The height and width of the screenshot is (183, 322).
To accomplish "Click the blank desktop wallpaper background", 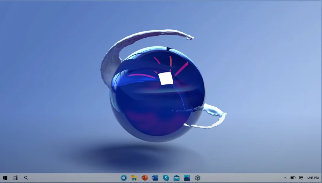I will 45,74.
